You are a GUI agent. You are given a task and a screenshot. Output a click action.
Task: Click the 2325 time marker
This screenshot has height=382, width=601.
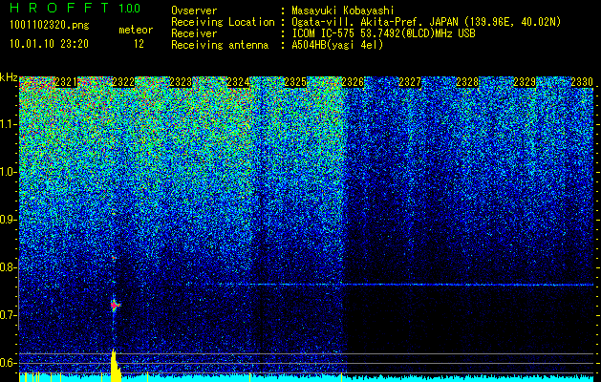click(295, 82)
